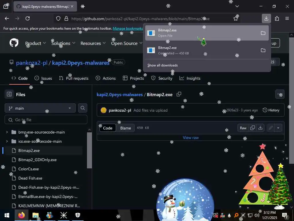This screenshot has width=294, height=221.
Task: Switch to the Security tab
Action: (x=162, y=78)
